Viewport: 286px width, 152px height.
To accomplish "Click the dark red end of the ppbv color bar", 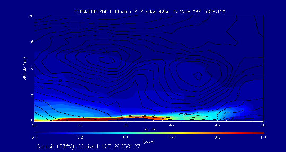I will 260,133.
